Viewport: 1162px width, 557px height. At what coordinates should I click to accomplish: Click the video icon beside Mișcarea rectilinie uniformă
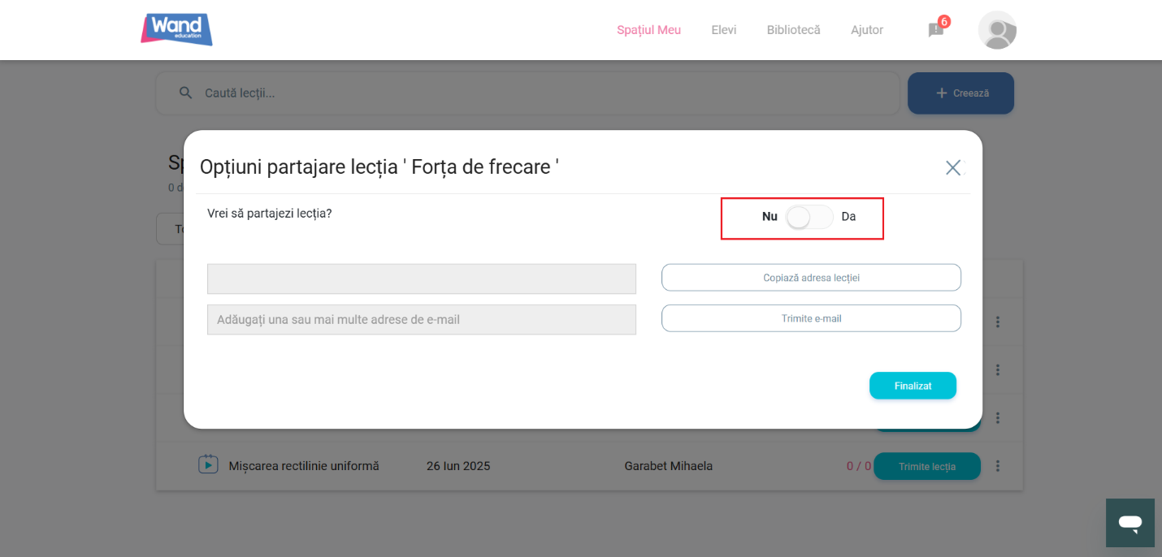[x=208, y=465]
